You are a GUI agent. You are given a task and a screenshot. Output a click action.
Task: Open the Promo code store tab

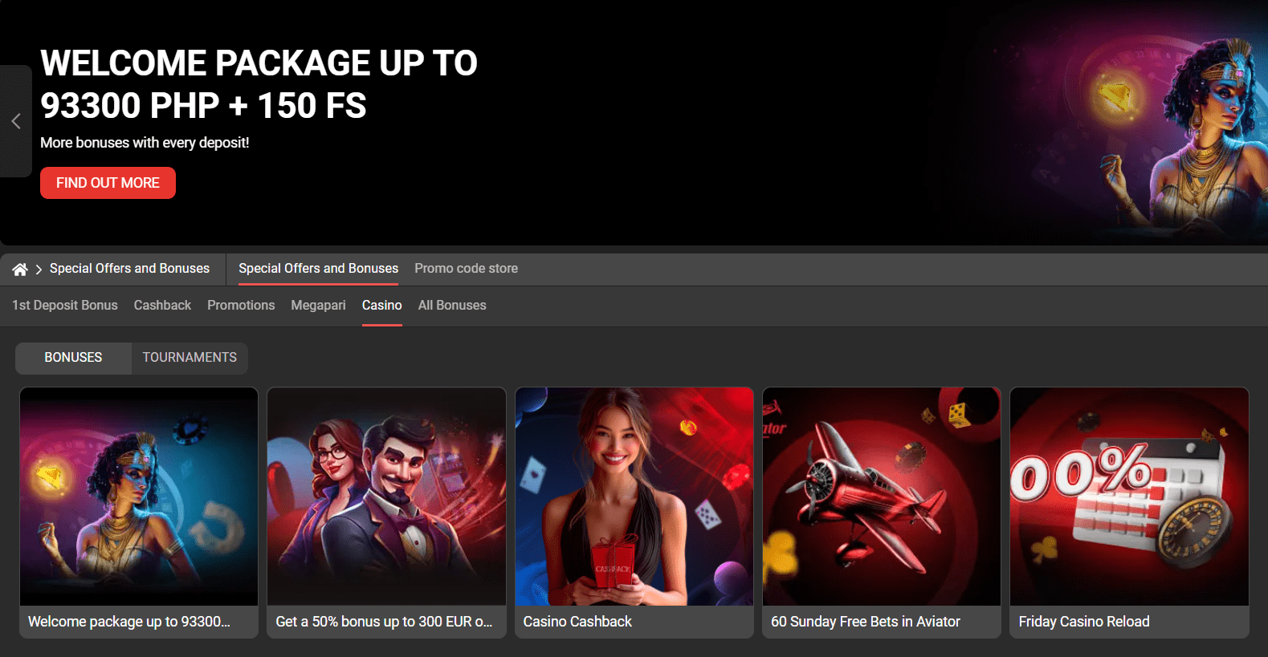(x=466, y=269)
